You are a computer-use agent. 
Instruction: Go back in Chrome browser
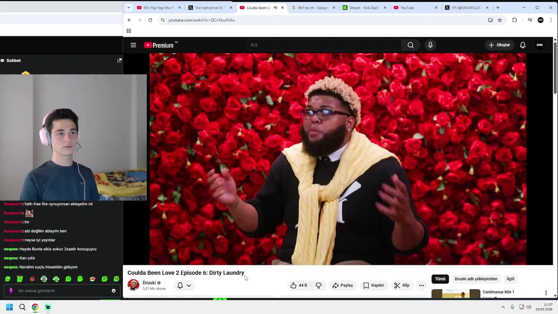tap(129, 20)
